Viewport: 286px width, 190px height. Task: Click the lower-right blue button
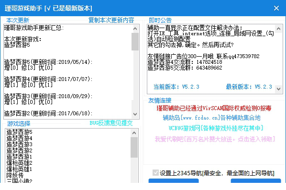tap(256, 181)
